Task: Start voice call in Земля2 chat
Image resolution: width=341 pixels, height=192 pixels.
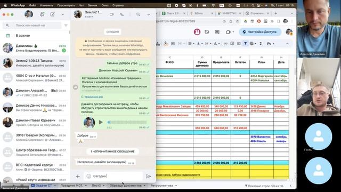Action: 122,14
